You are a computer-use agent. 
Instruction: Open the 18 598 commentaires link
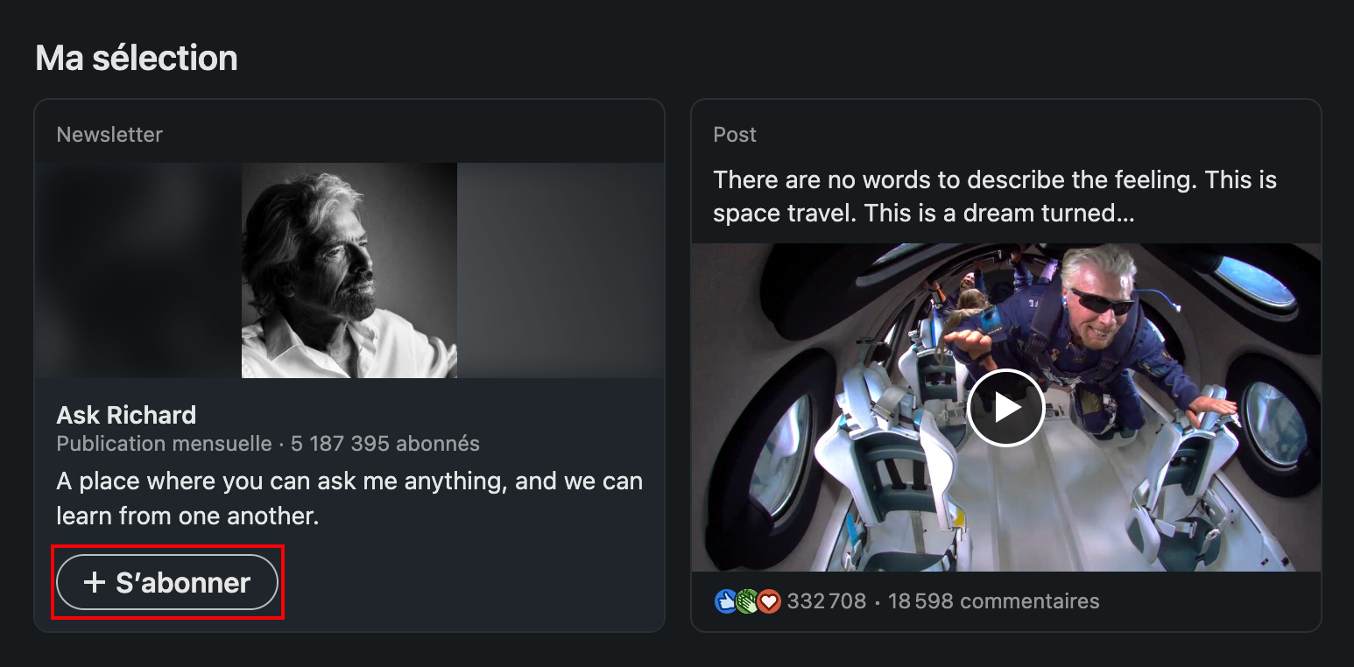pos(993,601)
